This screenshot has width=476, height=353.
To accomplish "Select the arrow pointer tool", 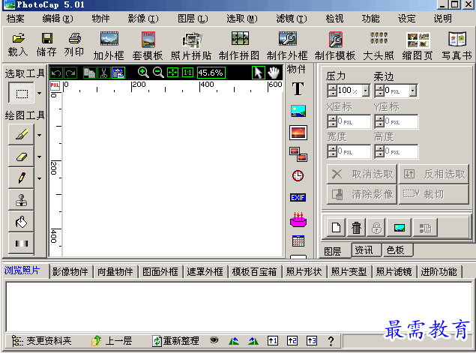I will point(259,73).
